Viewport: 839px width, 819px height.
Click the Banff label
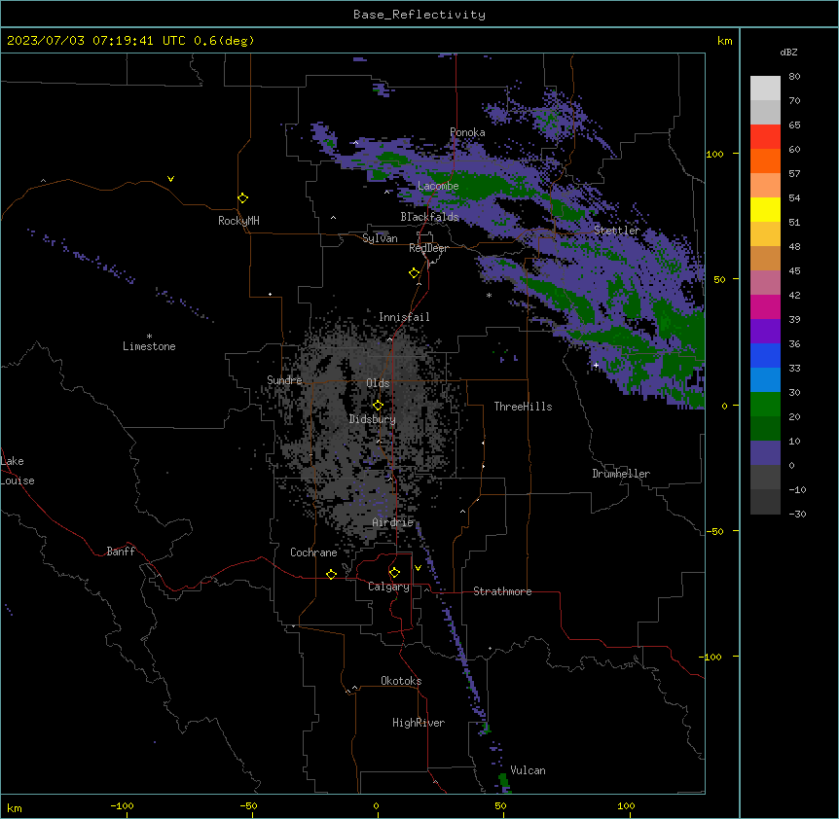pos(121,552)
